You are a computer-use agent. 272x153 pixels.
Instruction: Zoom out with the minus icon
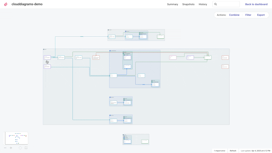pyautogui.click(x=5, y=148)
